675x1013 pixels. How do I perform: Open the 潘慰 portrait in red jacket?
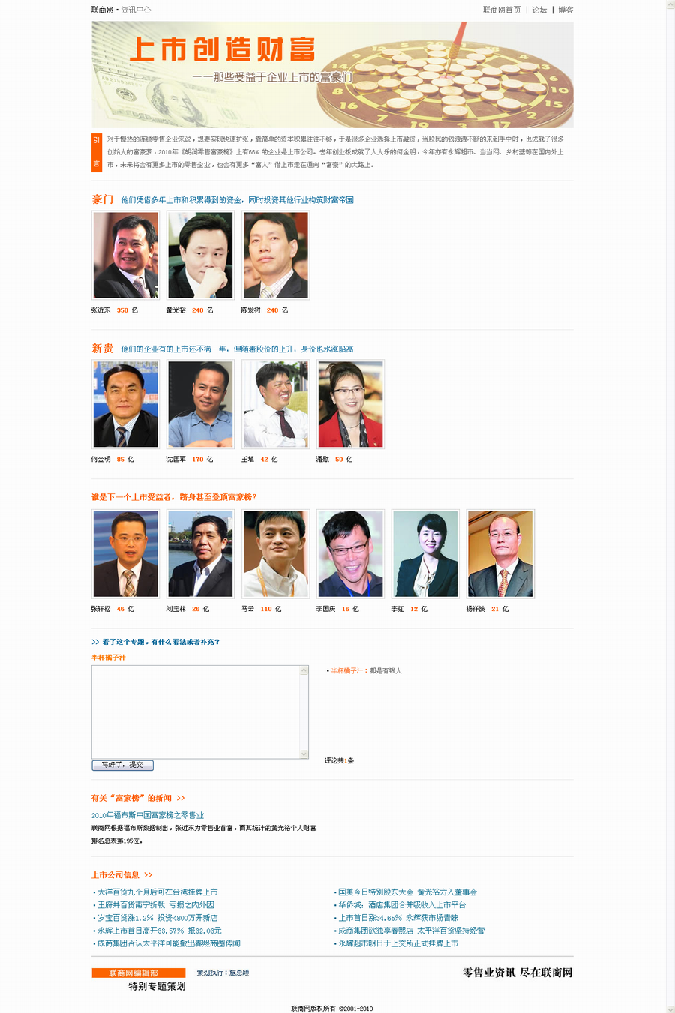click(350, 405)
